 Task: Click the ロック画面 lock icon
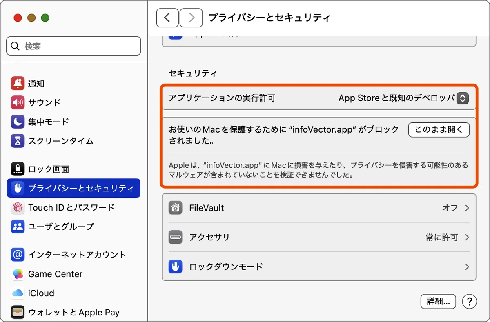18,169
